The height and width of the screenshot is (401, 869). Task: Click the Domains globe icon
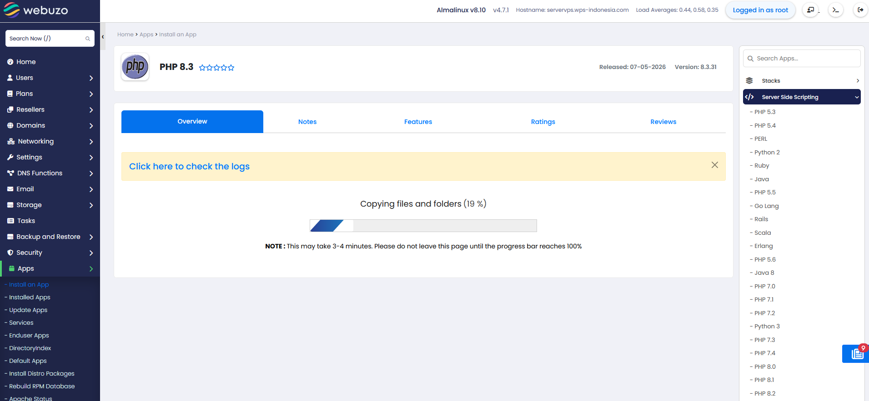tap(10, 125)
